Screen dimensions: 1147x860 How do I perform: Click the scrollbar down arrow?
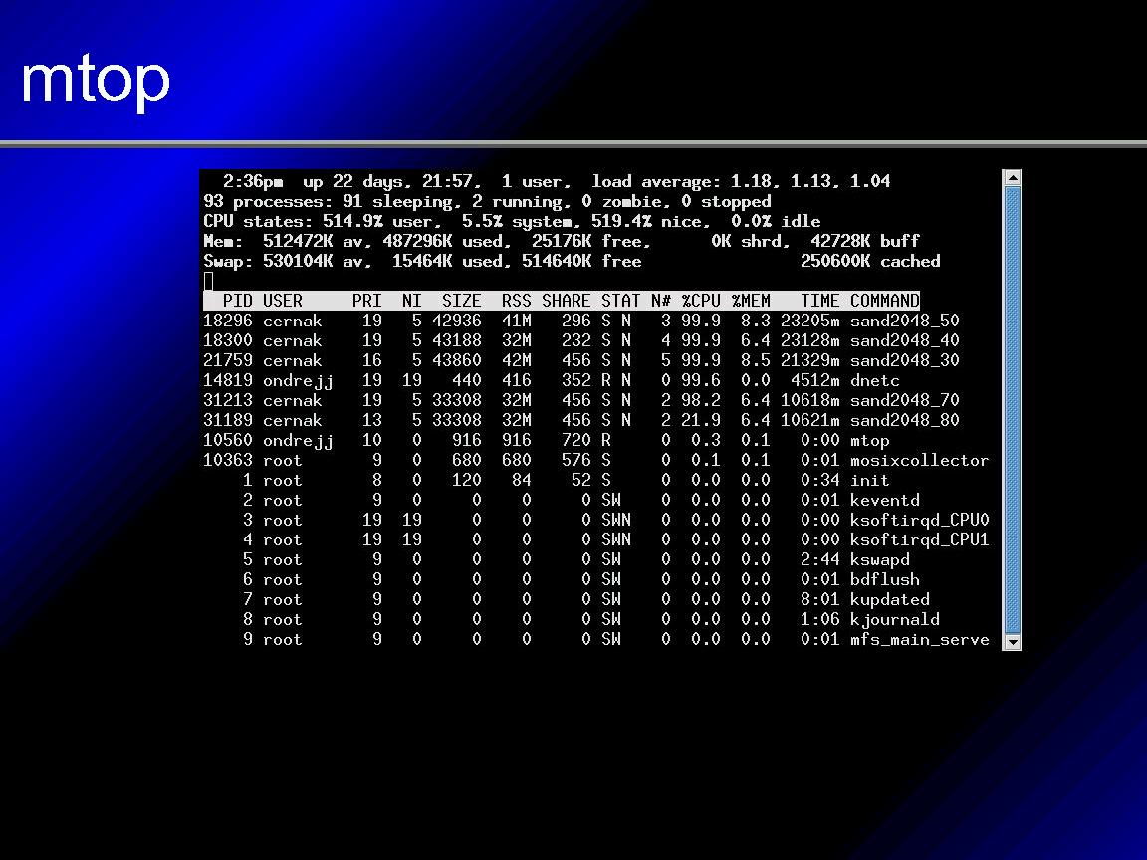pyautogui.click(x=1012, y=642)
